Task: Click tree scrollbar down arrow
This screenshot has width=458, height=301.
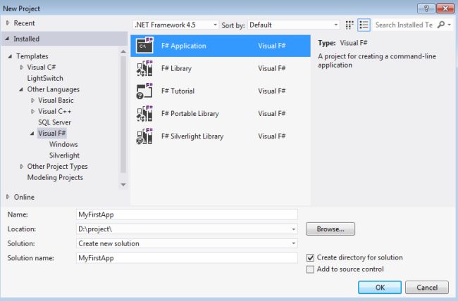Action: (123, 184)
